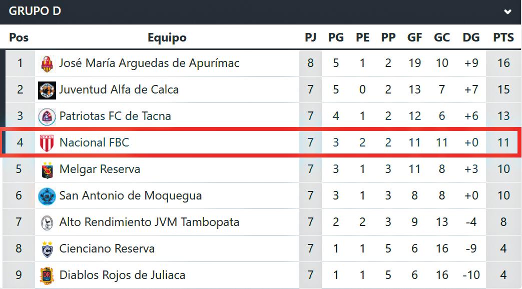Click Alto Rendimiento JVM Tambopata logo
This screenshot has height=289, width=522.
(47, 222)
